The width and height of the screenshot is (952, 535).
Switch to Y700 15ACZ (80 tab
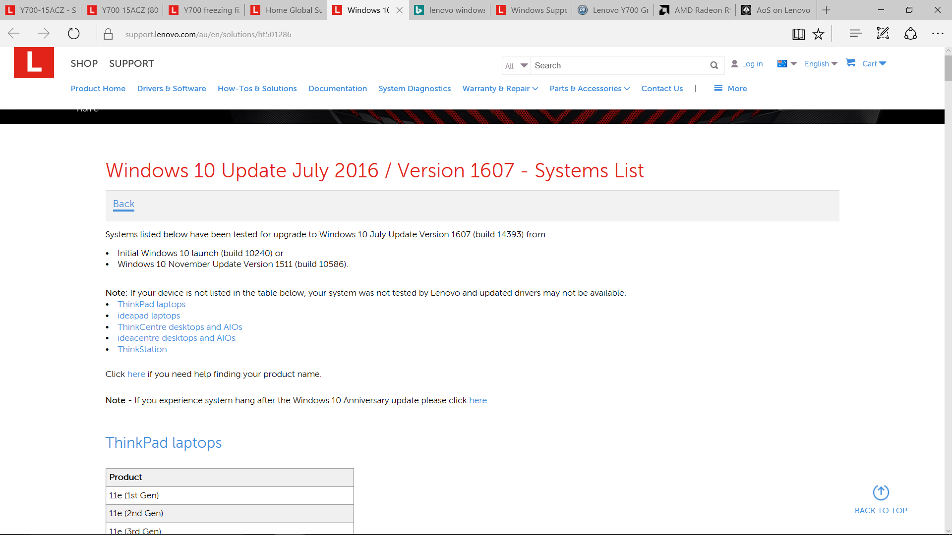pos(122,10)
